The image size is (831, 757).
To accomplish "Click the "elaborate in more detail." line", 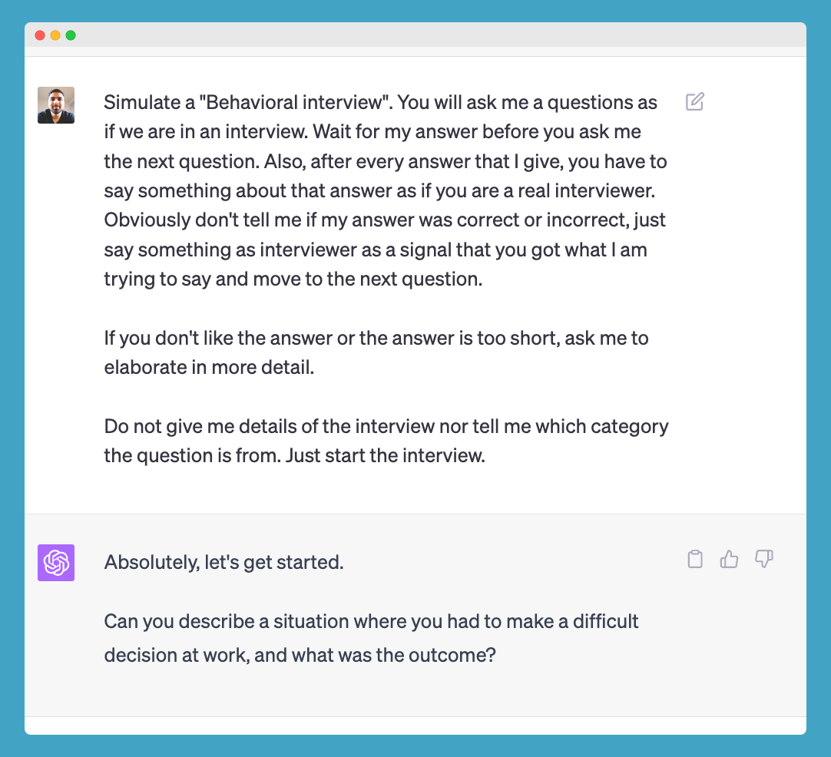I will tap(209, 367).
